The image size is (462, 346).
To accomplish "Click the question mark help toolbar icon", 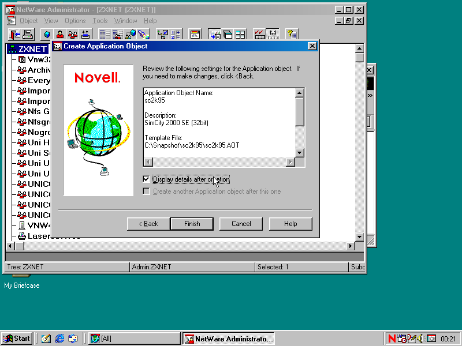I will [292, 35].
